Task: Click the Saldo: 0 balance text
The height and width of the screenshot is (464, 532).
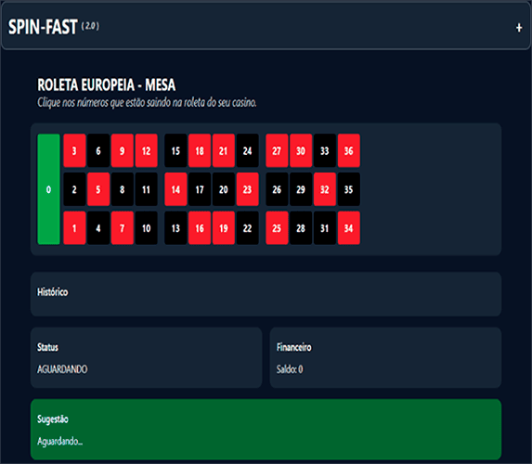Action: point(290,369)
